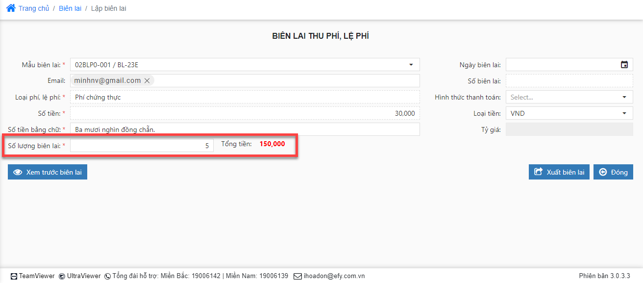Open the calendar icon for Ngày biên lai
The width and height of the screenshot is (643, 283).
tap(624, 65)
